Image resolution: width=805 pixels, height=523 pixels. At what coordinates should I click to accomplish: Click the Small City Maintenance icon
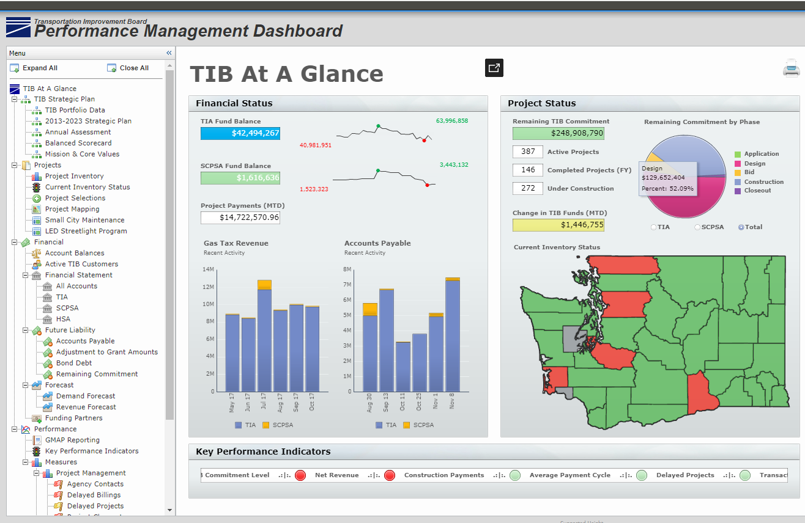tap(37, 221)
